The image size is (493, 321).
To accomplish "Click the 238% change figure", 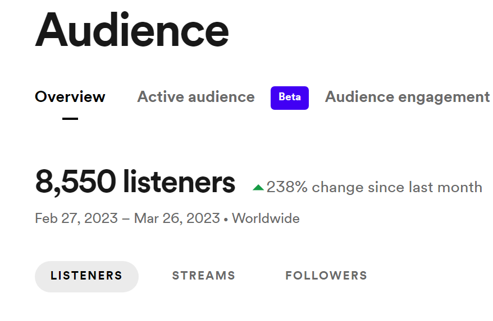I will point(287,187).
